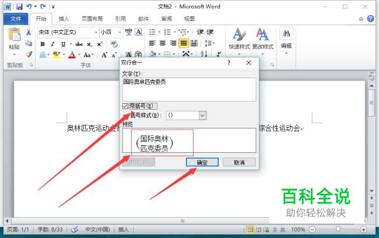
Task: Expand the font name 宋体 dropdown
Action: pos(96,32)
